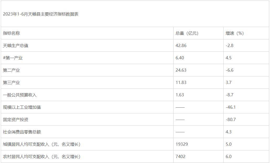Click the 第二产业 growth rate -6.6
The height and width of the screenshot is (163, 270).
pos(230,70)
